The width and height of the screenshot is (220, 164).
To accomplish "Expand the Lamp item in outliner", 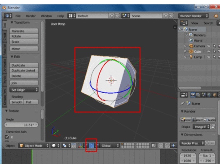I will (x=185, y=57).
